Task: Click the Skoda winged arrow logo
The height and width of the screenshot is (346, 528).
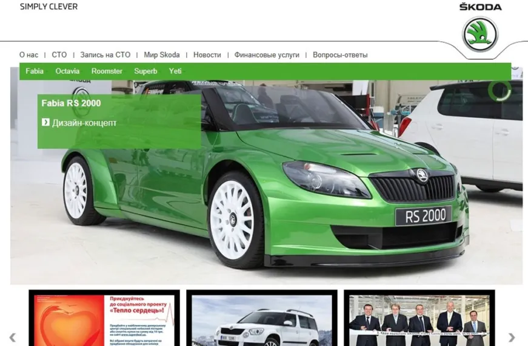Action: click(480, 34)
